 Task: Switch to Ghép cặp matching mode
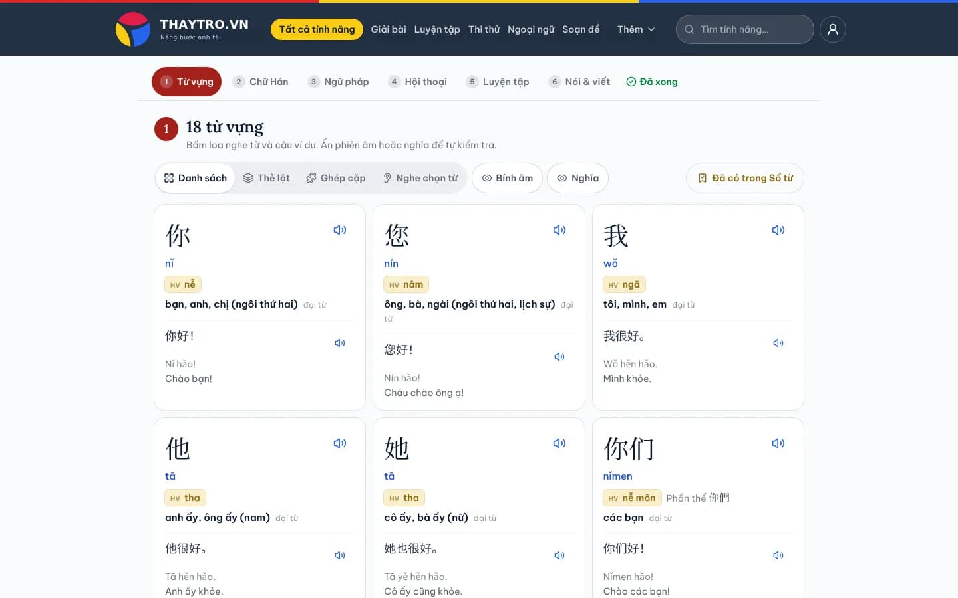click(336, 178)
